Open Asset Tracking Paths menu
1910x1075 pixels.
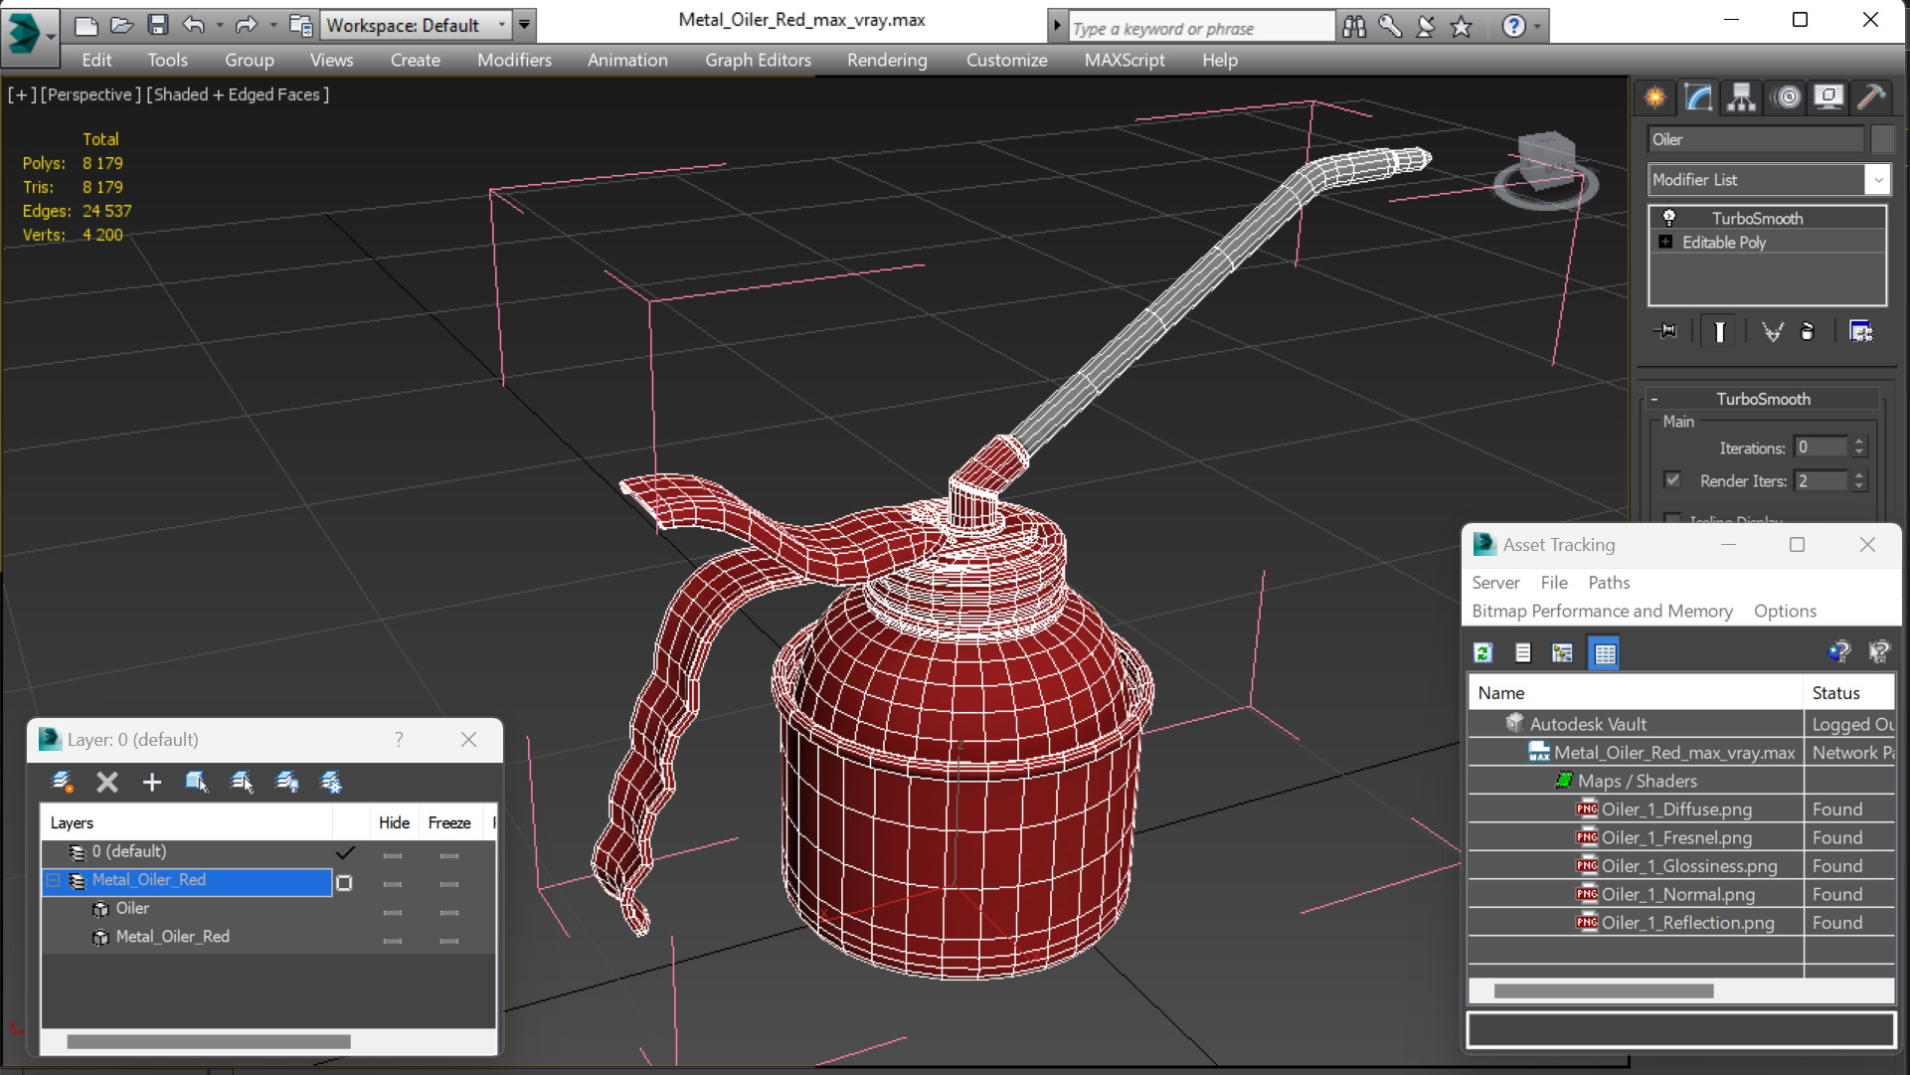1609,583
